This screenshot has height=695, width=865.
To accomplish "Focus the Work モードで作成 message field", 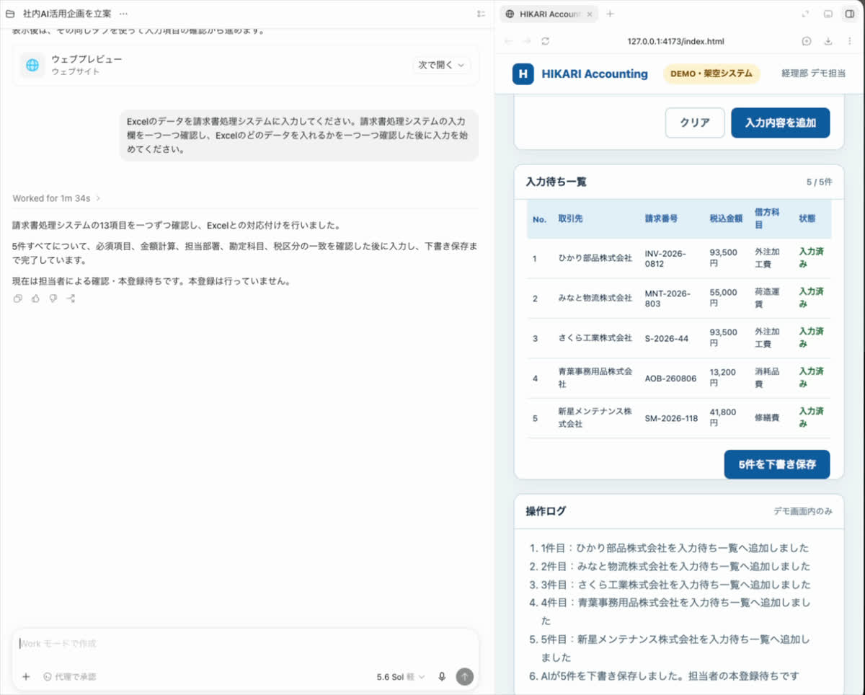I will (245, 644).
